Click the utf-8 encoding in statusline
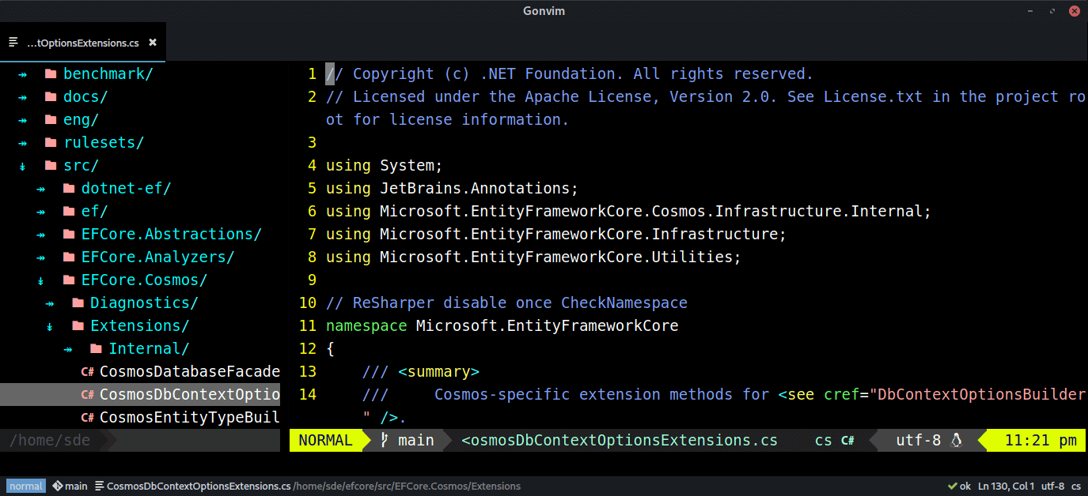 click(x=919, y=441)
